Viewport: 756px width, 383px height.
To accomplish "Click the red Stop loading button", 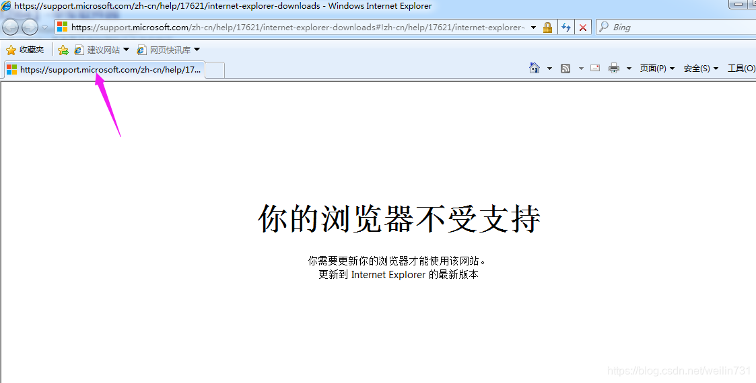I will point(583,28).
